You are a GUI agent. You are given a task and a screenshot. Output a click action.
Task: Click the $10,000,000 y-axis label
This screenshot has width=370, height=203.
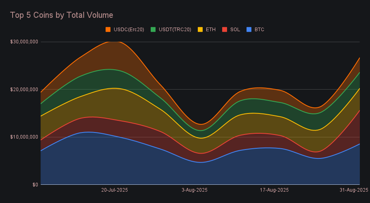point(24,137)
